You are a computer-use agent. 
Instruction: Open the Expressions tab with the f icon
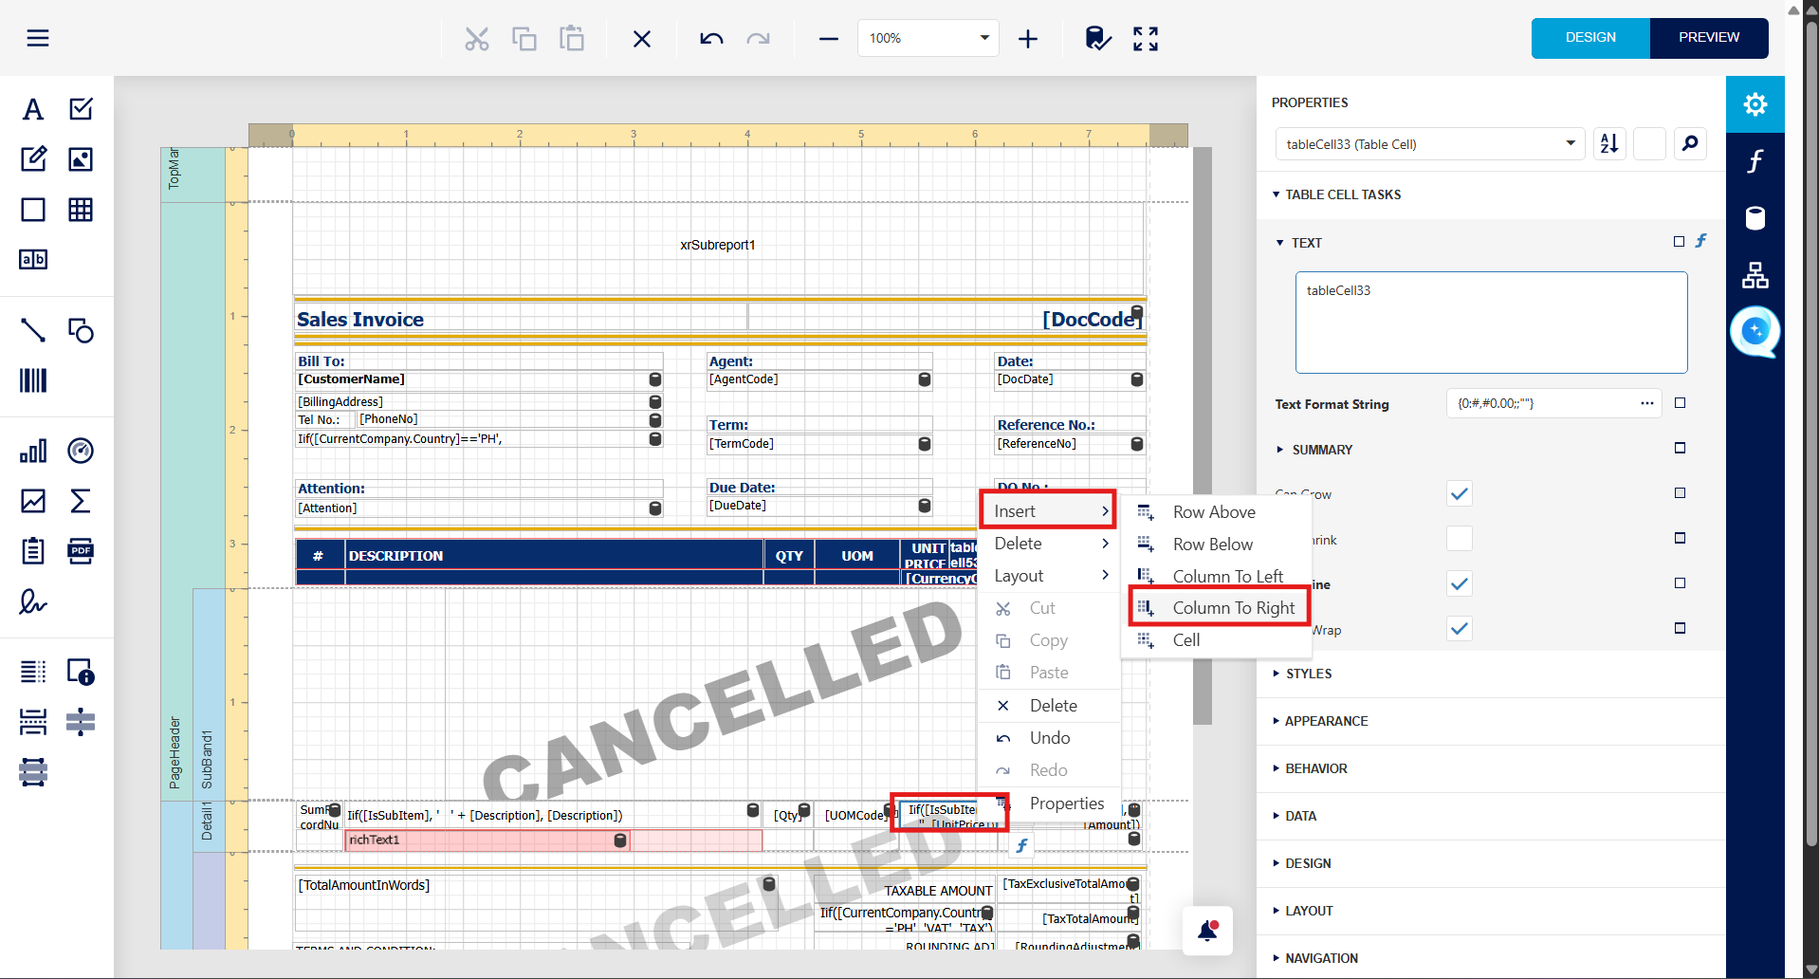1755,161
